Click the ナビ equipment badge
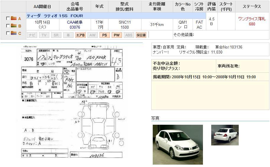The height and width of the screenshot is (167, 270). click(32, 35)
